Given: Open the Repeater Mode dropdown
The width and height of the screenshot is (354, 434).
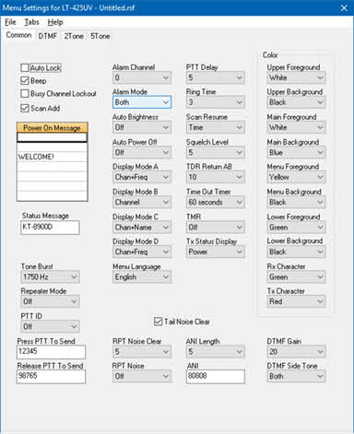Looking at the screenshot, I should 50,301.
